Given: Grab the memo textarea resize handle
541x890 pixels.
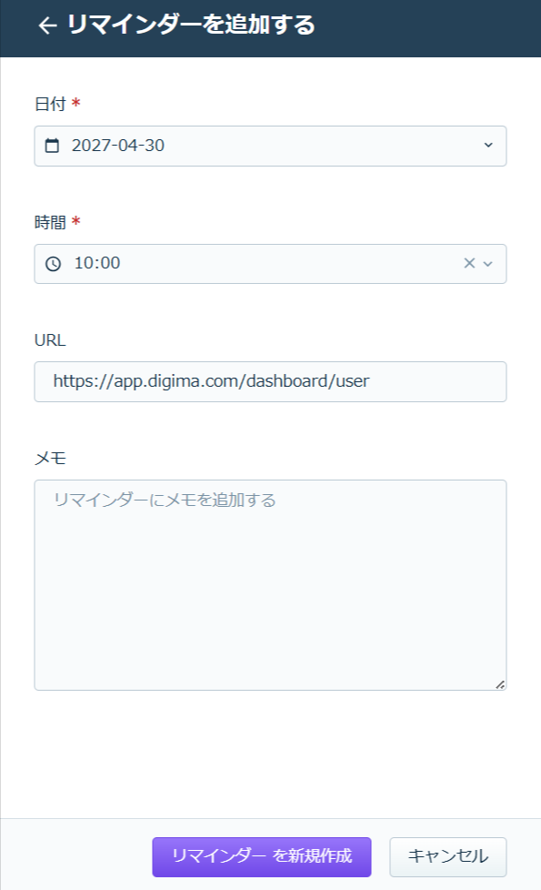Looking at the screenshot, I should tap(499, 684).
